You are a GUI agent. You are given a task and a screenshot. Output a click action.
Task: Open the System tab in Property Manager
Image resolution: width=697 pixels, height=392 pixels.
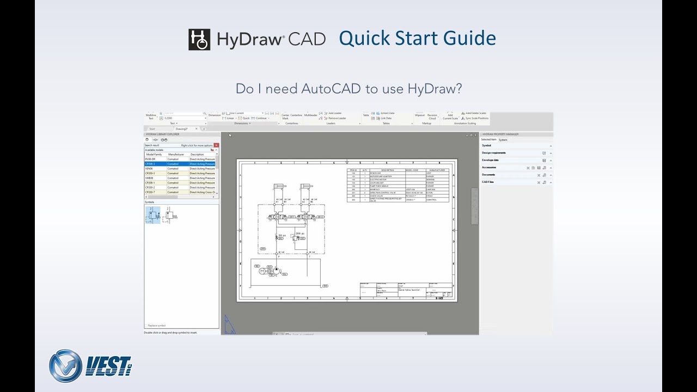tap(503, 140)
